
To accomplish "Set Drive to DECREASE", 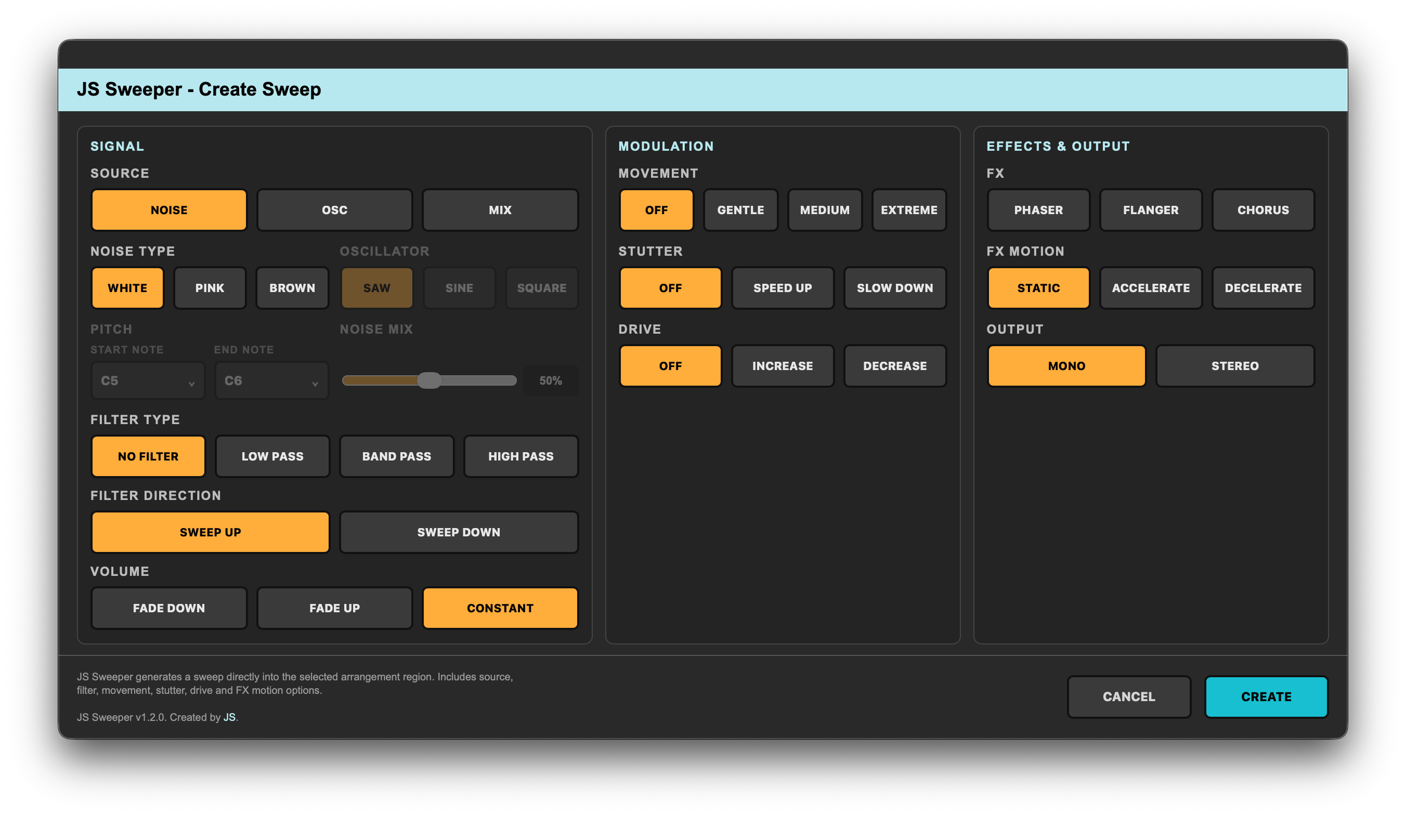I will pos(895,366).
